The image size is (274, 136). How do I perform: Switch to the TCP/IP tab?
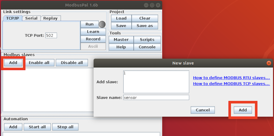point(13,18)
